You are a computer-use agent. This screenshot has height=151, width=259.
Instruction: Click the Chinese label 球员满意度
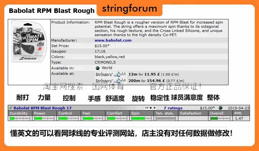click(x=187, y=97)
